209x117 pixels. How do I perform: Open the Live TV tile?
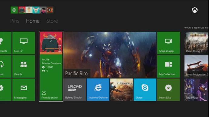click(24, 43)
